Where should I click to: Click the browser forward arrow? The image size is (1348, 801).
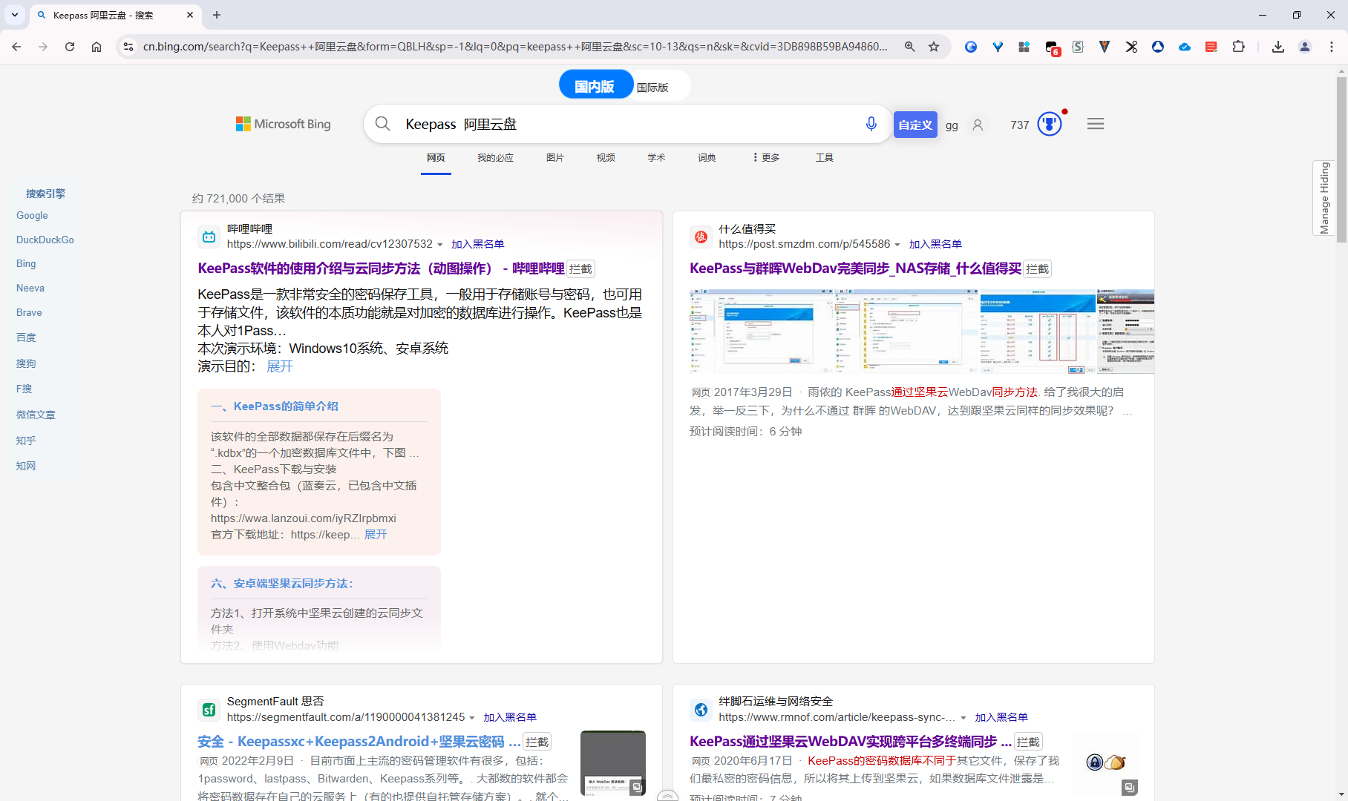tap(43, 47)
